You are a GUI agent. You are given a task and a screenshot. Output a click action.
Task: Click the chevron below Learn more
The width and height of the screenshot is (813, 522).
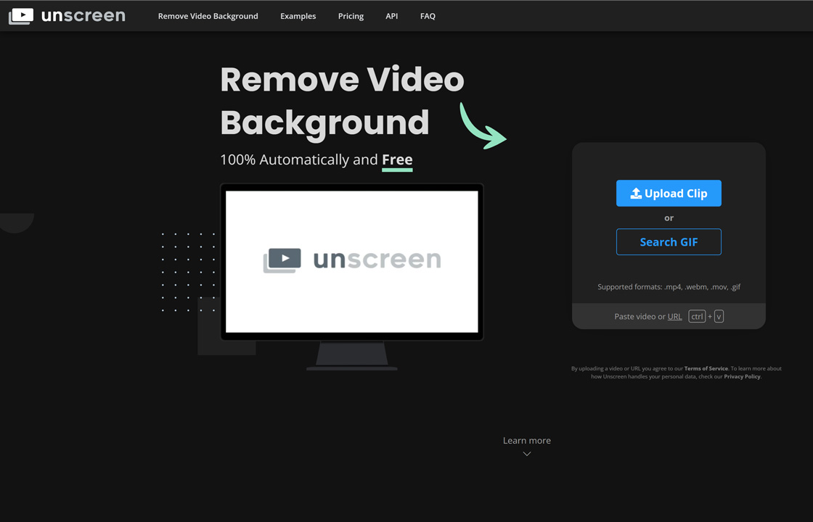pyautogui.click(x=527, y=454)
